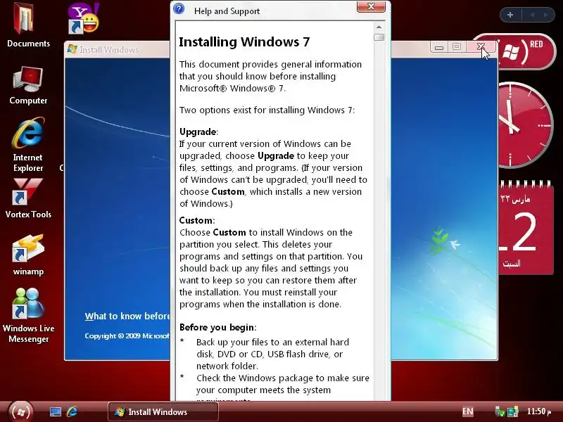Image resolution: width=563 pixels, height=422 pixels.
Task: Open the Vortex Tools shortcut
Action: pyautogui.click(x=28, y=198)
